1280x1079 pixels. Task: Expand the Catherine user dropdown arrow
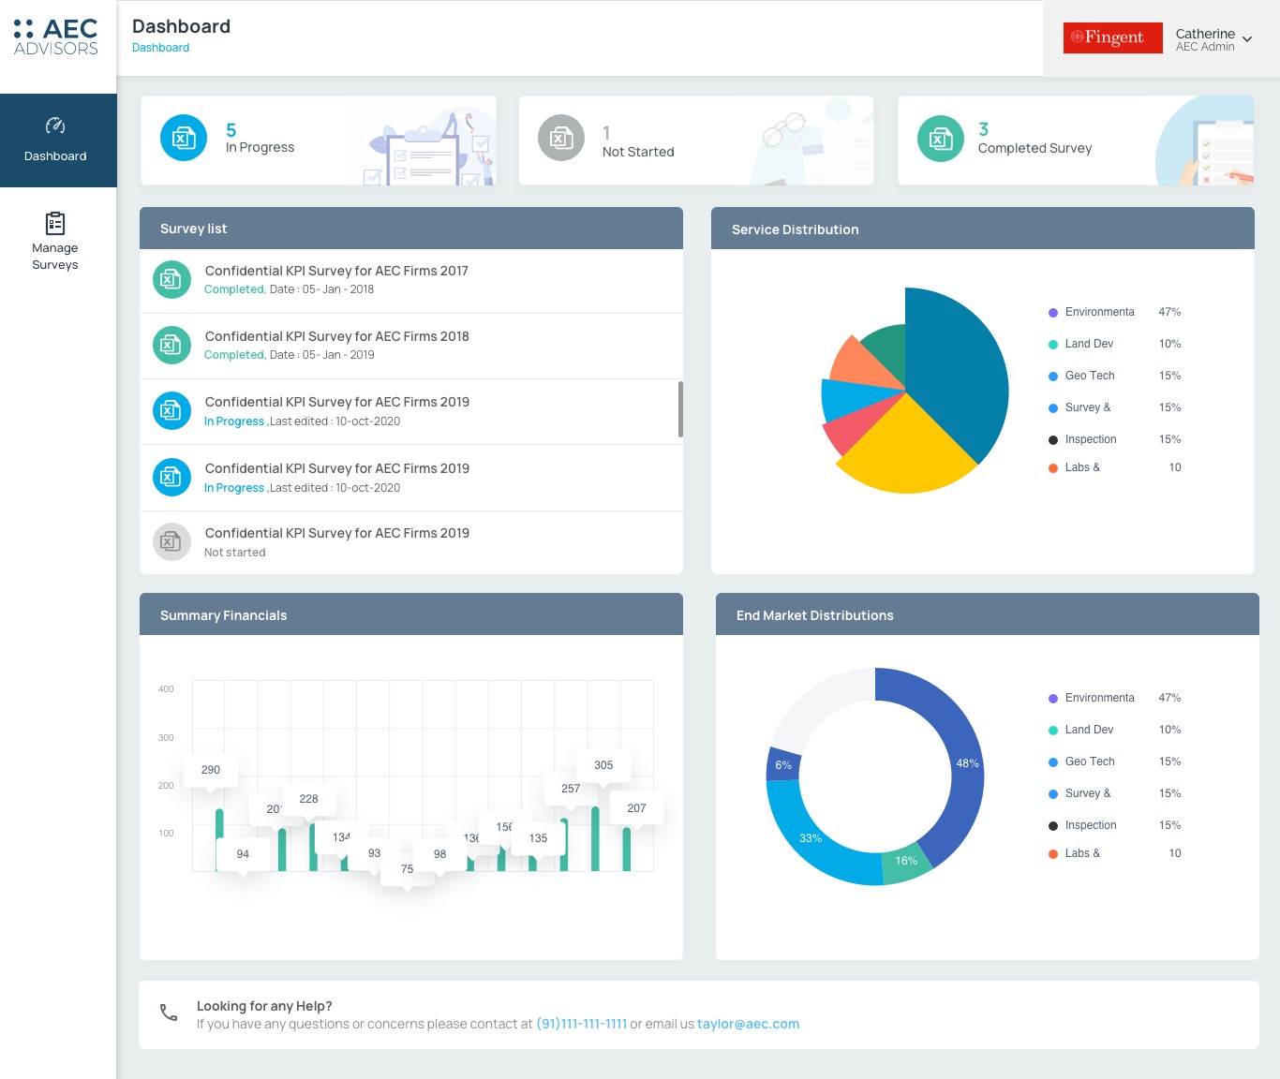[1247, 39]
